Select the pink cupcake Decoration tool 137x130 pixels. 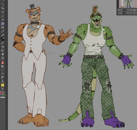[x=3, y=62]
